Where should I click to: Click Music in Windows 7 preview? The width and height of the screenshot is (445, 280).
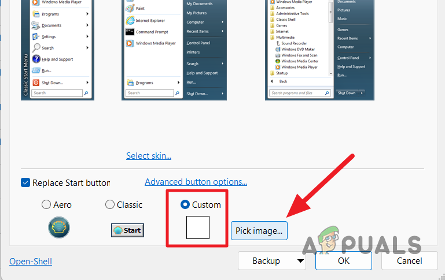click(342, 18)
